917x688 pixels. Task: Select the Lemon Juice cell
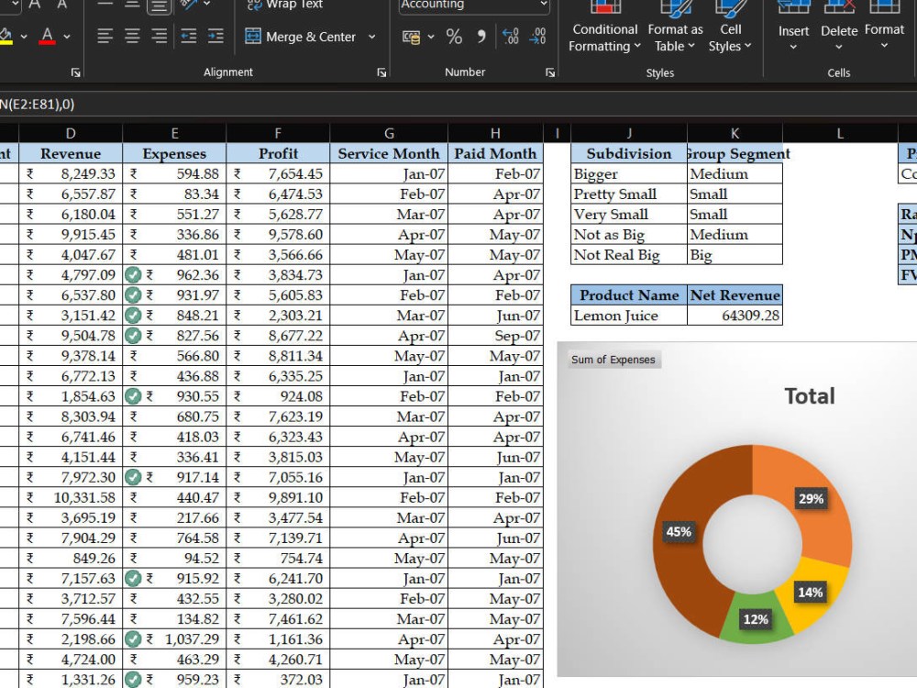(629, 316)
